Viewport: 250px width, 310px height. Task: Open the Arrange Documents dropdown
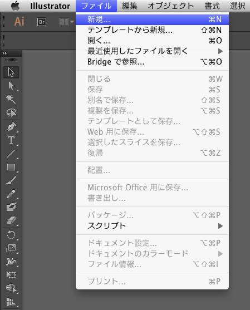66,22
